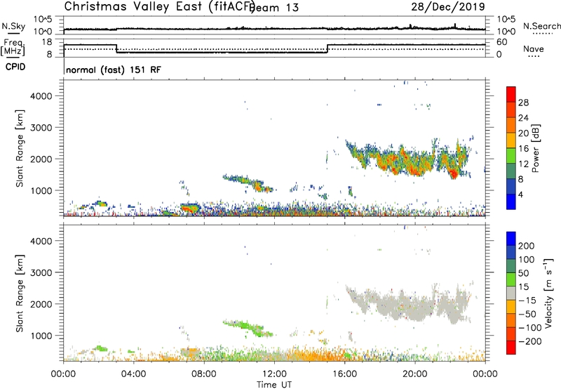Click the '04:00' time tick label
Screen dimensions: 561x389
click(133, 374)
